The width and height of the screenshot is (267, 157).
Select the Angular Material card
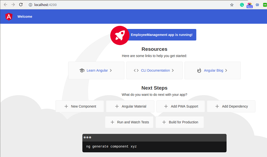coord(130,106)
